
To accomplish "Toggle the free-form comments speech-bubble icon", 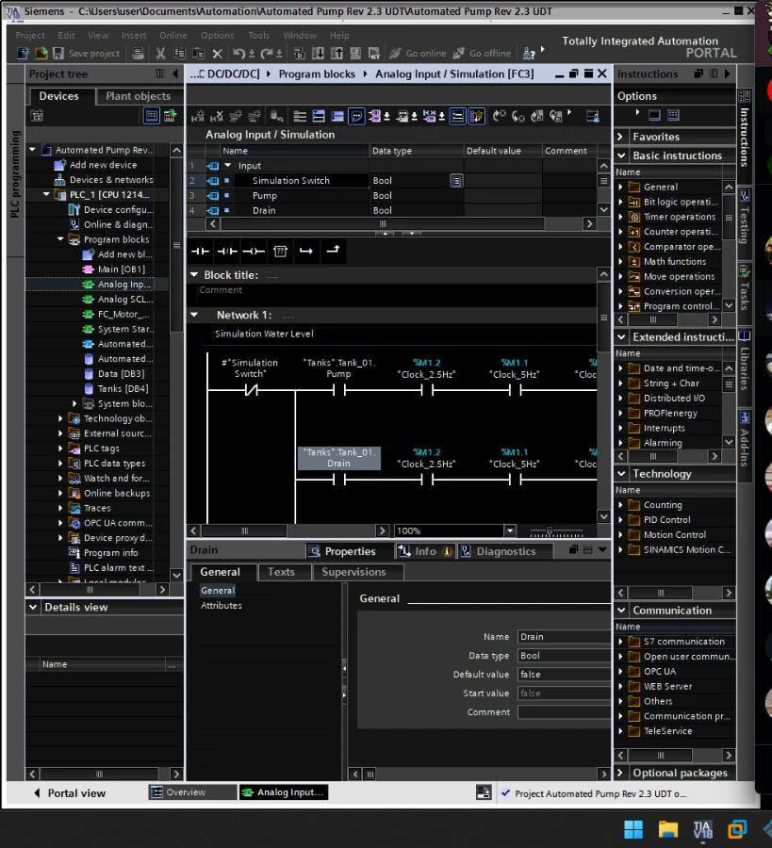I will [356, 116].
